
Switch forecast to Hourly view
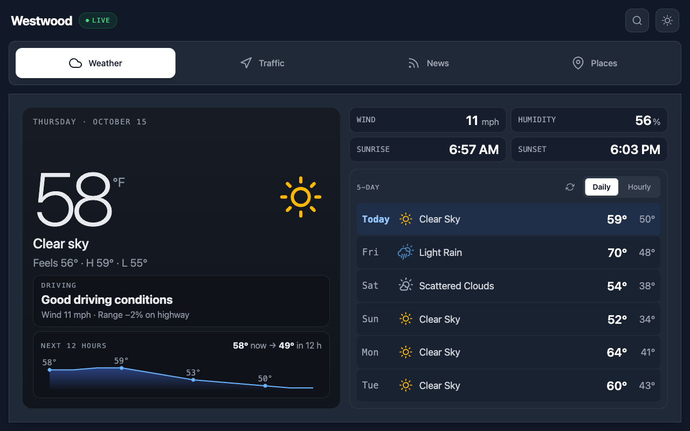click(x=639, y=187)
